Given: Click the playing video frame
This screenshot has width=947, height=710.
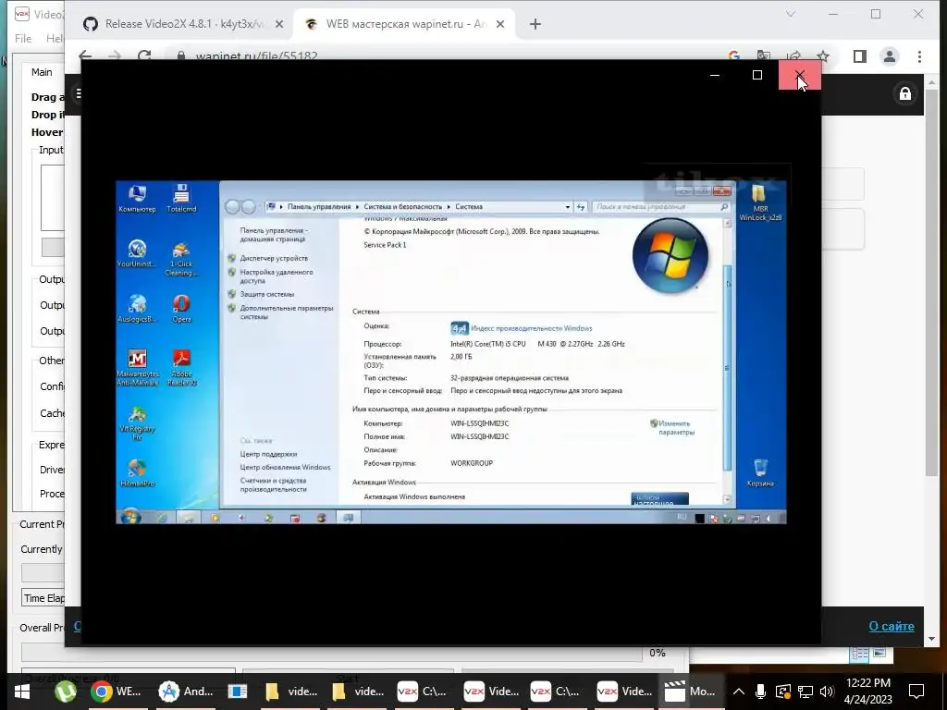Looking at the screenshot, I should (451, 352).
